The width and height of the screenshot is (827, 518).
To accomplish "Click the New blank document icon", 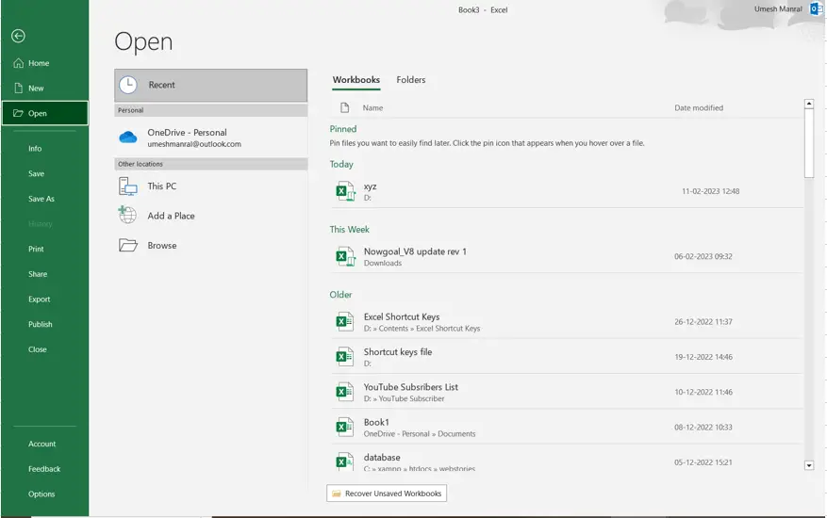I will 19,88.
